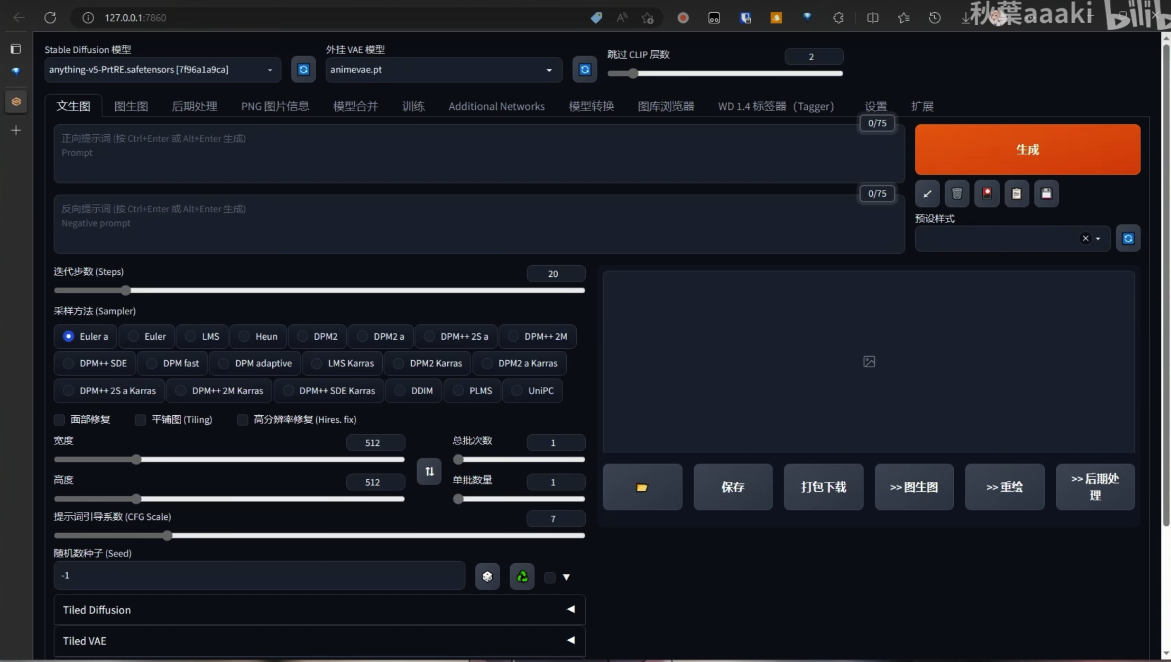Refresh the VAE model list
The image size is (1171, 662).
(584, 69)
